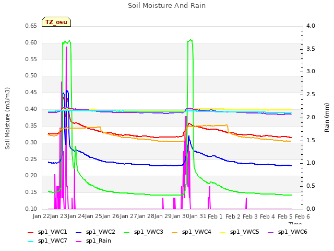Click the 1.0 rain axis value
The height and width of the screenshot is (251, 334).
pyautogui.click(x=311, y=163)
